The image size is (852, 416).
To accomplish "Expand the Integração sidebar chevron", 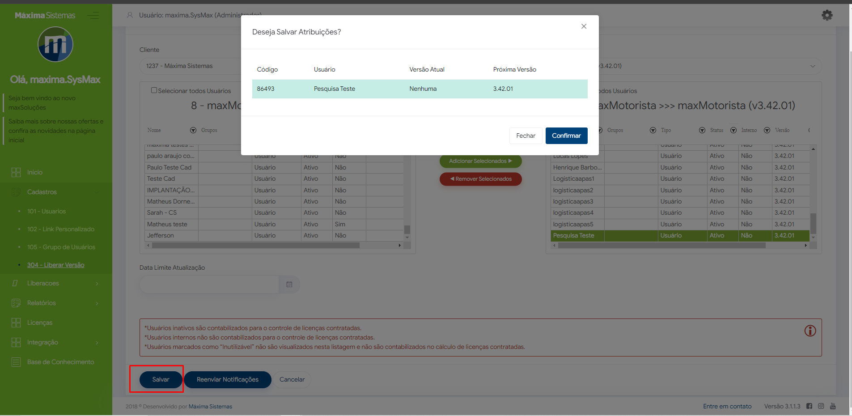I will pyautogui.click(x=97, y=343).
